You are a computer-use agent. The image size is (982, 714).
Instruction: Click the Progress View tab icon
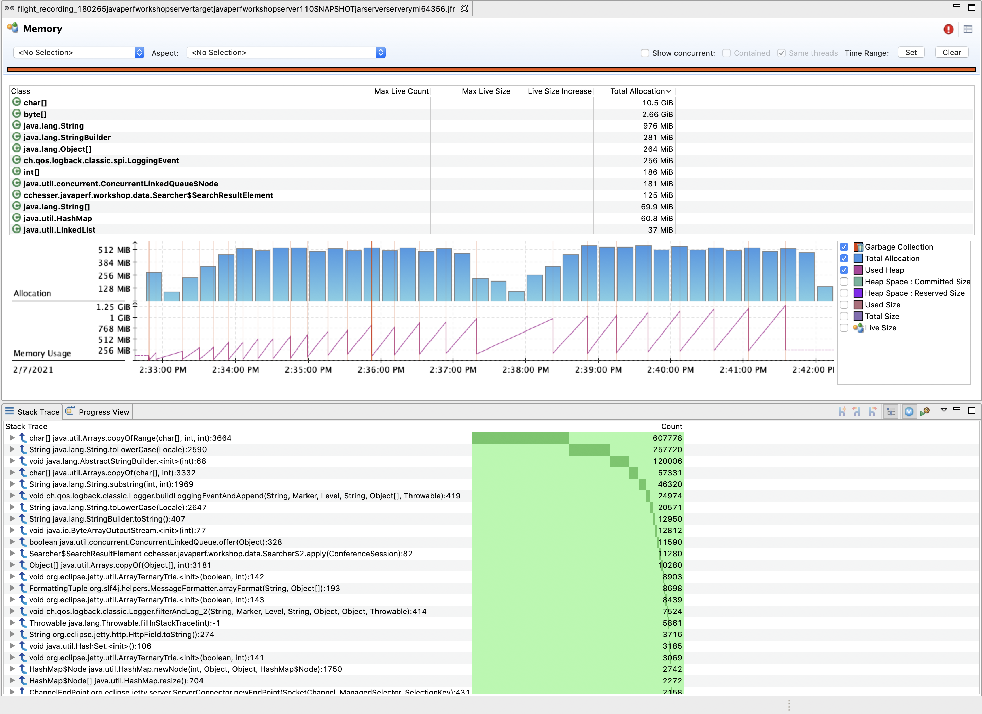point(70,411)
